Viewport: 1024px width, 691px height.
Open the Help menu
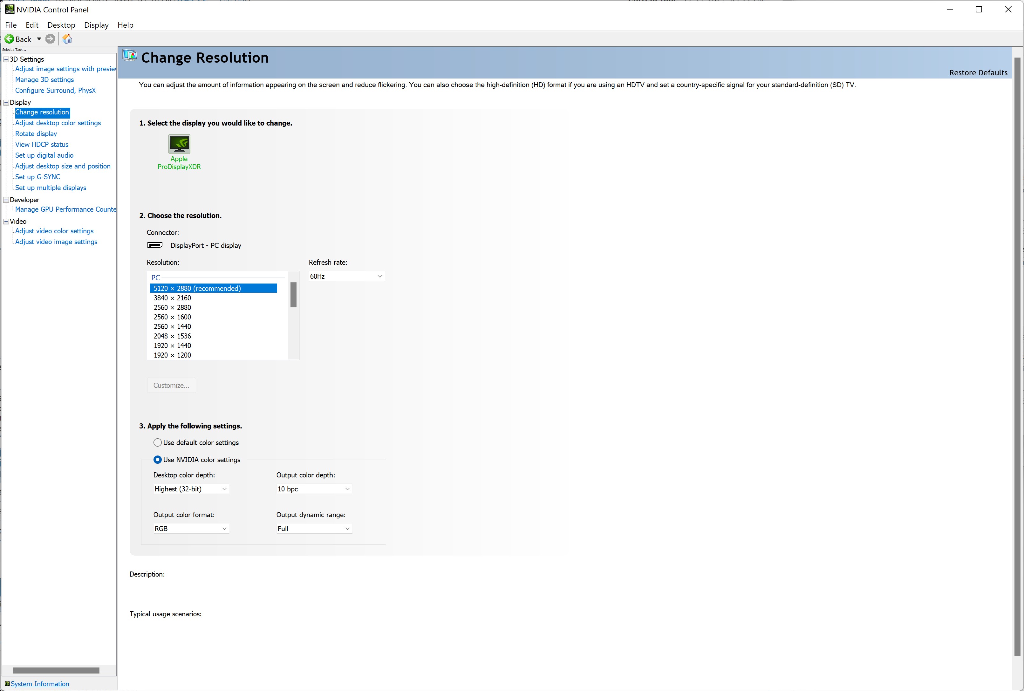(125, 25)
